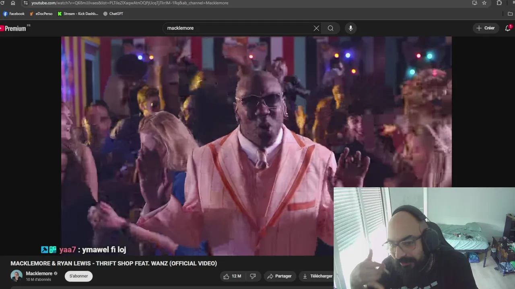Open the all bookmarks folder icon
Image resolution: width=515 pixels, height=289 pixels.
[x=510, y=14]
